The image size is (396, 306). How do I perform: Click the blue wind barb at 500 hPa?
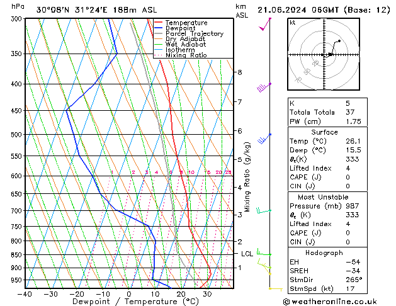(264, 139)
